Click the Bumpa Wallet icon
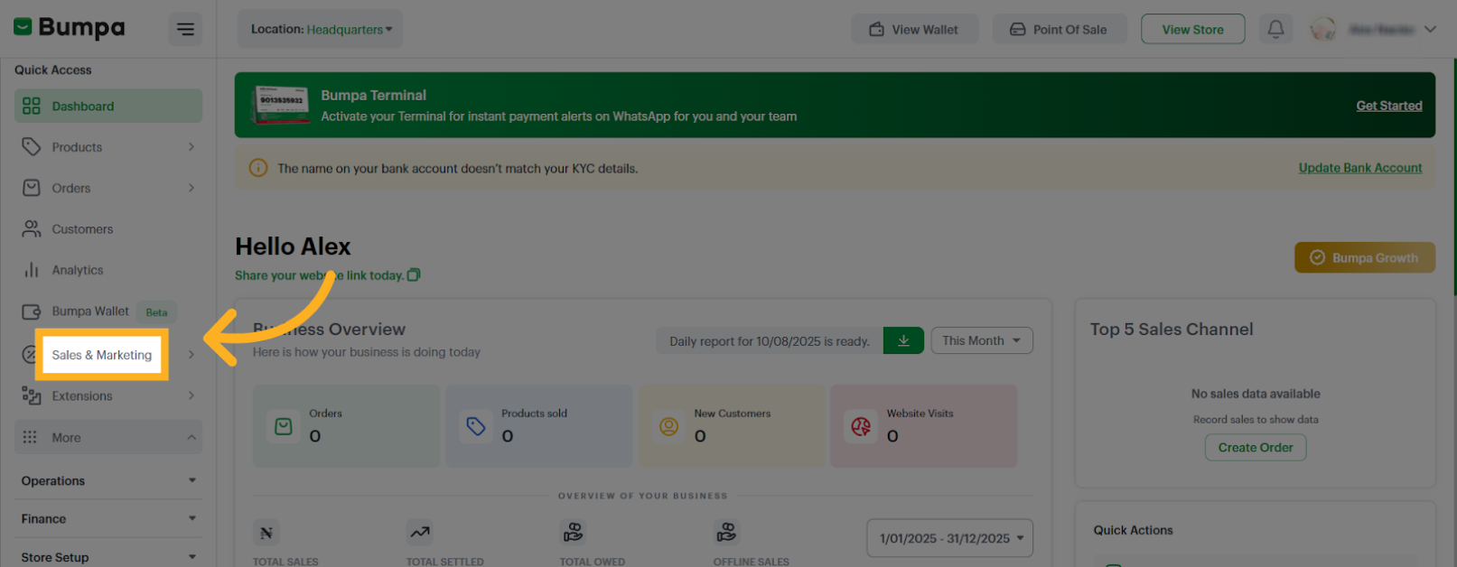The image size is (1457, 567). point(32,311)
